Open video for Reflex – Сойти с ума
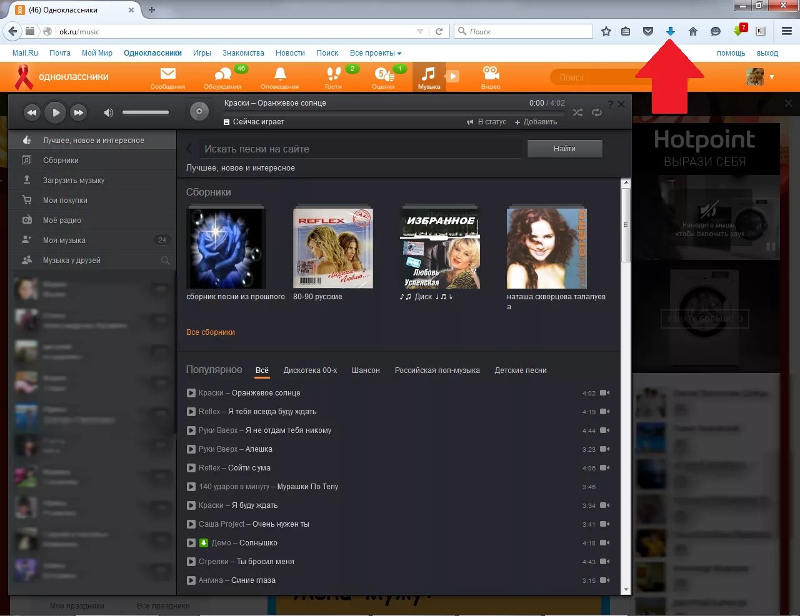 point(604,468)
